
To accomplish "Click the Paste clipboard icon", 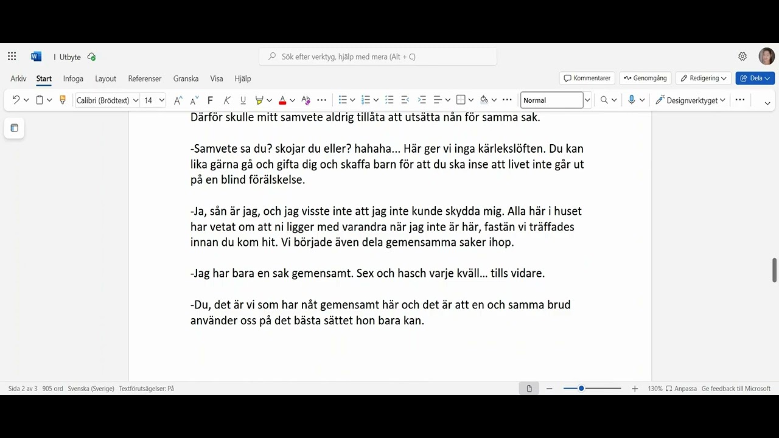I will pos(40,100).
